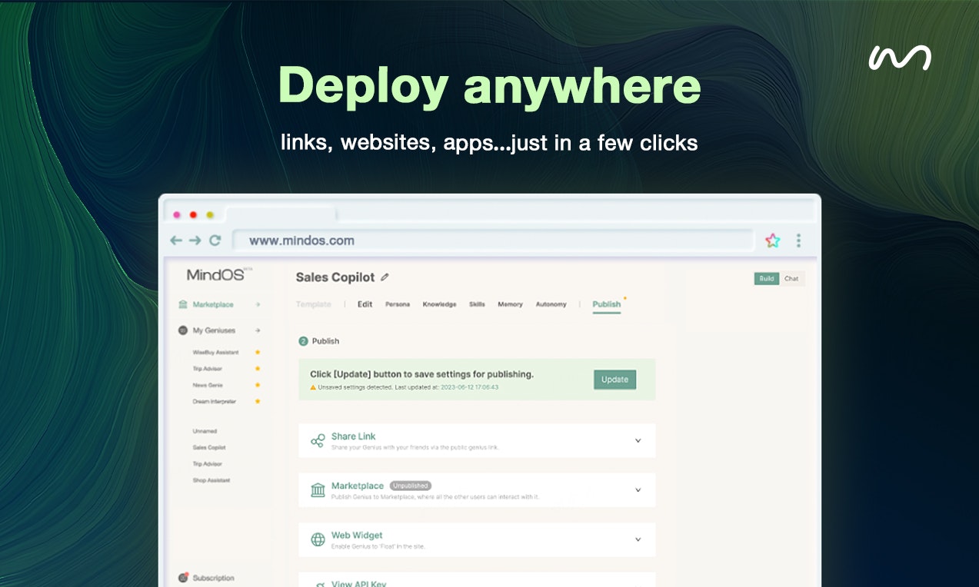Switch to the Edit tab

(365, 304)
